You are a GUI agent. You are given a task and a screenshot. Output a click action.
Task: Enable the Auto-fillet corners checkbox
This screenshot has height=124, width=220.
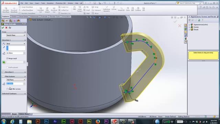(x=8, y=89)
